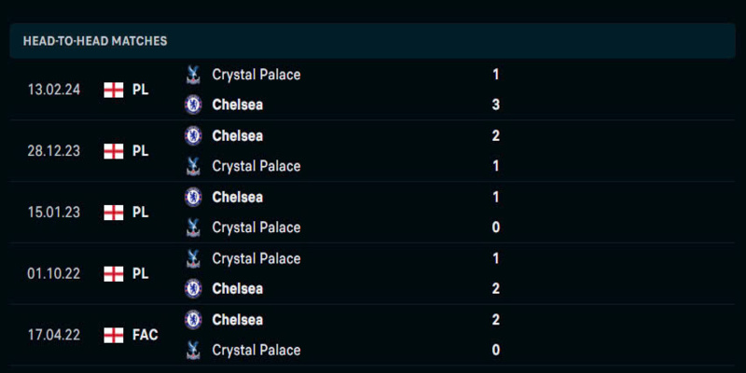Open Chelsea team in 01.10.22 match
The height and width of the screenshot is (373, 746).
[238, 288]
